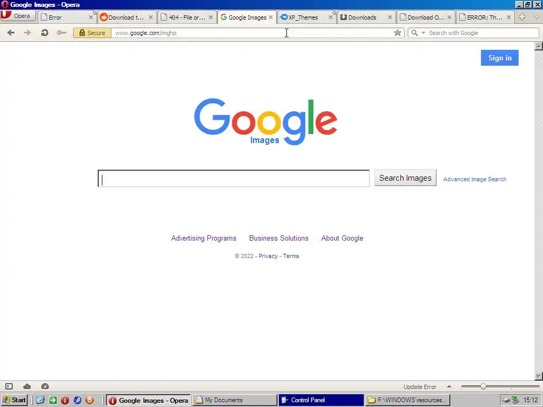543x407 pixels.
Task: Close the Google Images tab
Action: point(270,17)
